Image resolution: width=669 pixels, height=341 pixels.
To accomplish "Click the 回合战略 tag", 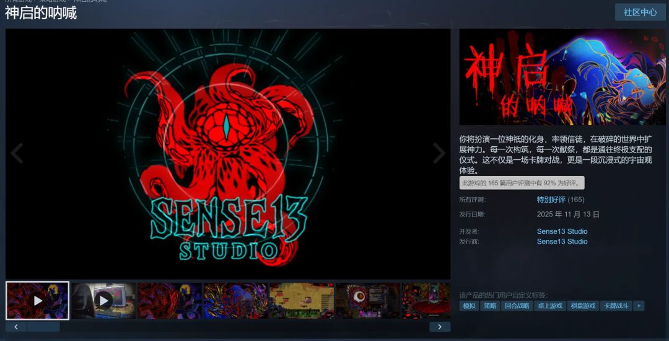I will pyautogui.click(x=517, y=306).
